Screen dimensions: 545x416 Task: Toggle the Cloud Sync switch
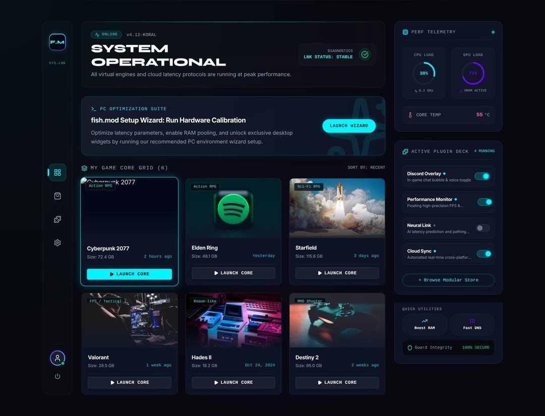tap(484, 254)
